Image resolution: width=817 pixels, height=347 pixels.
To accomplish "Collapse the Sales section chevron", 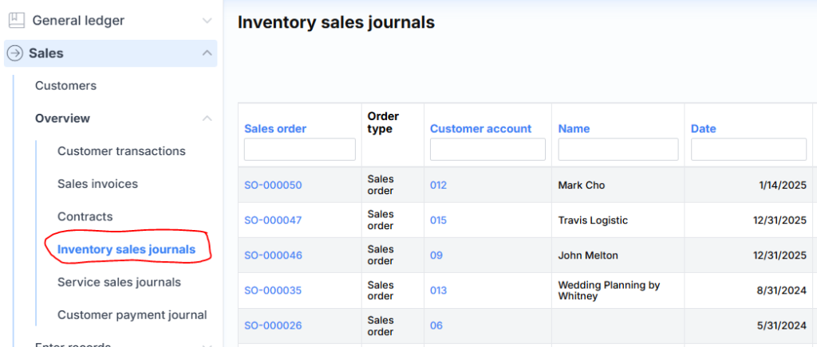I will 207,53.
